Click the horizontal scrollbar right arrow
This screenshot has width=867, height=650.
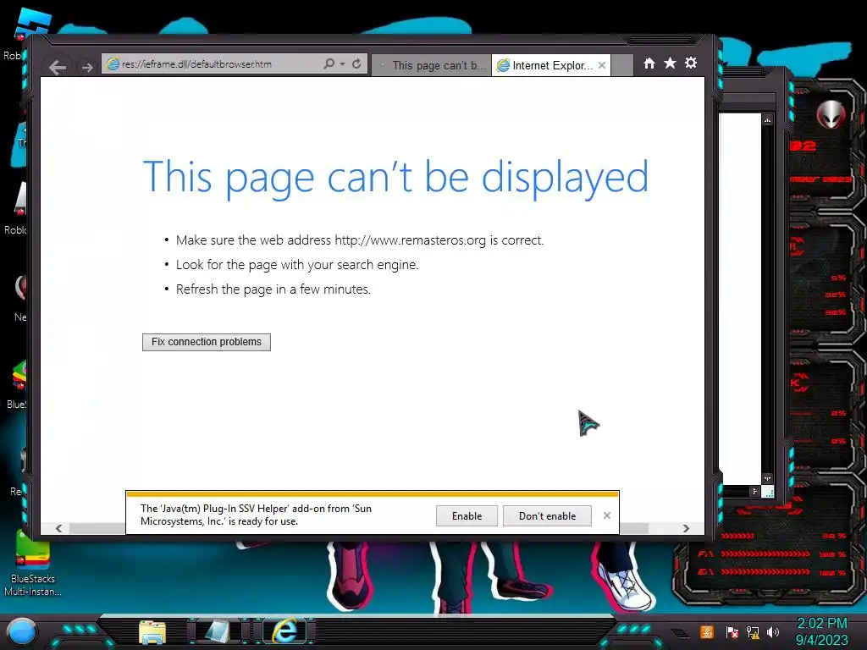686,528
